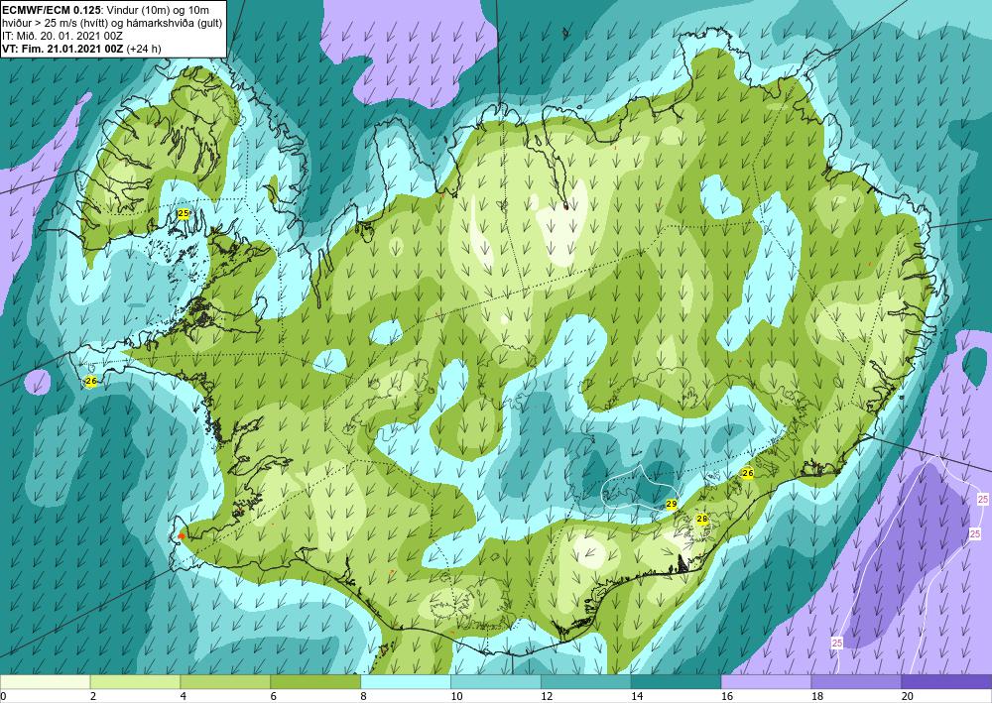Click the red dot marker on southwest peninsula

pyautogui.click(x=182, y=536)
